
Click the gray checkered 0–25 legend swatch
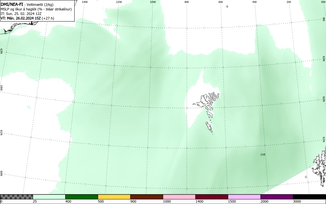[x=16, y=197]
